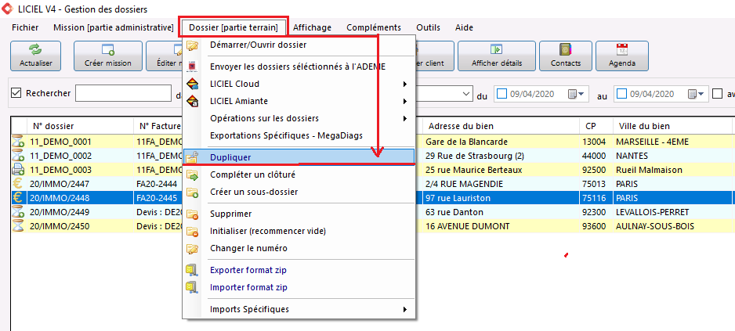This screenshot has height=331, width=735.
Task: Click the Créer mission toolbar button
Action: [x=108, y=56]
